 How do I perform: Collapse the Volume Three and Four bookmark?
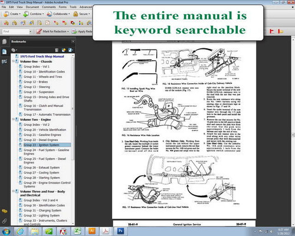14,191
